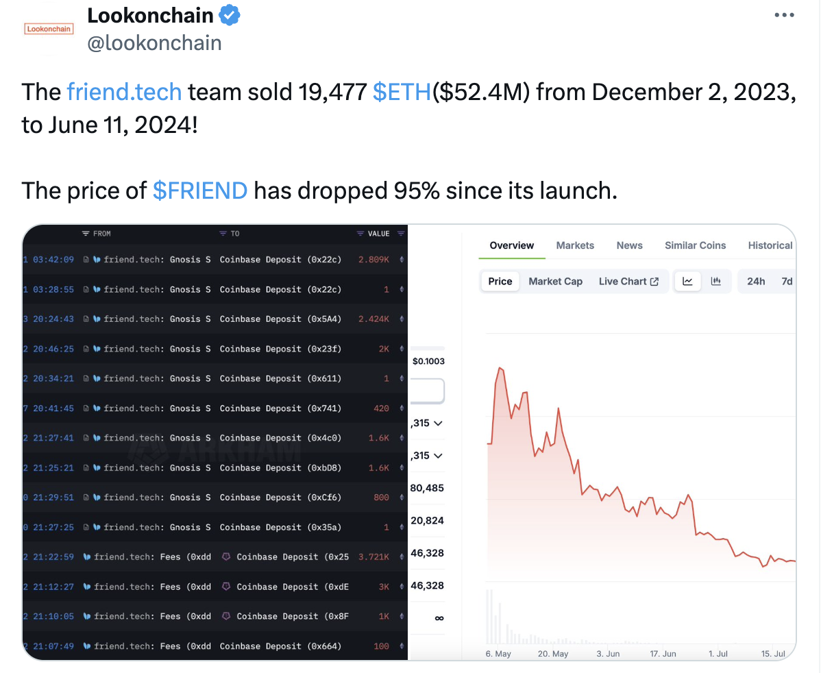Click the TO column filter icon
Image resolution: width=821 pixels, height=673 pixels.
coord(223,234)
